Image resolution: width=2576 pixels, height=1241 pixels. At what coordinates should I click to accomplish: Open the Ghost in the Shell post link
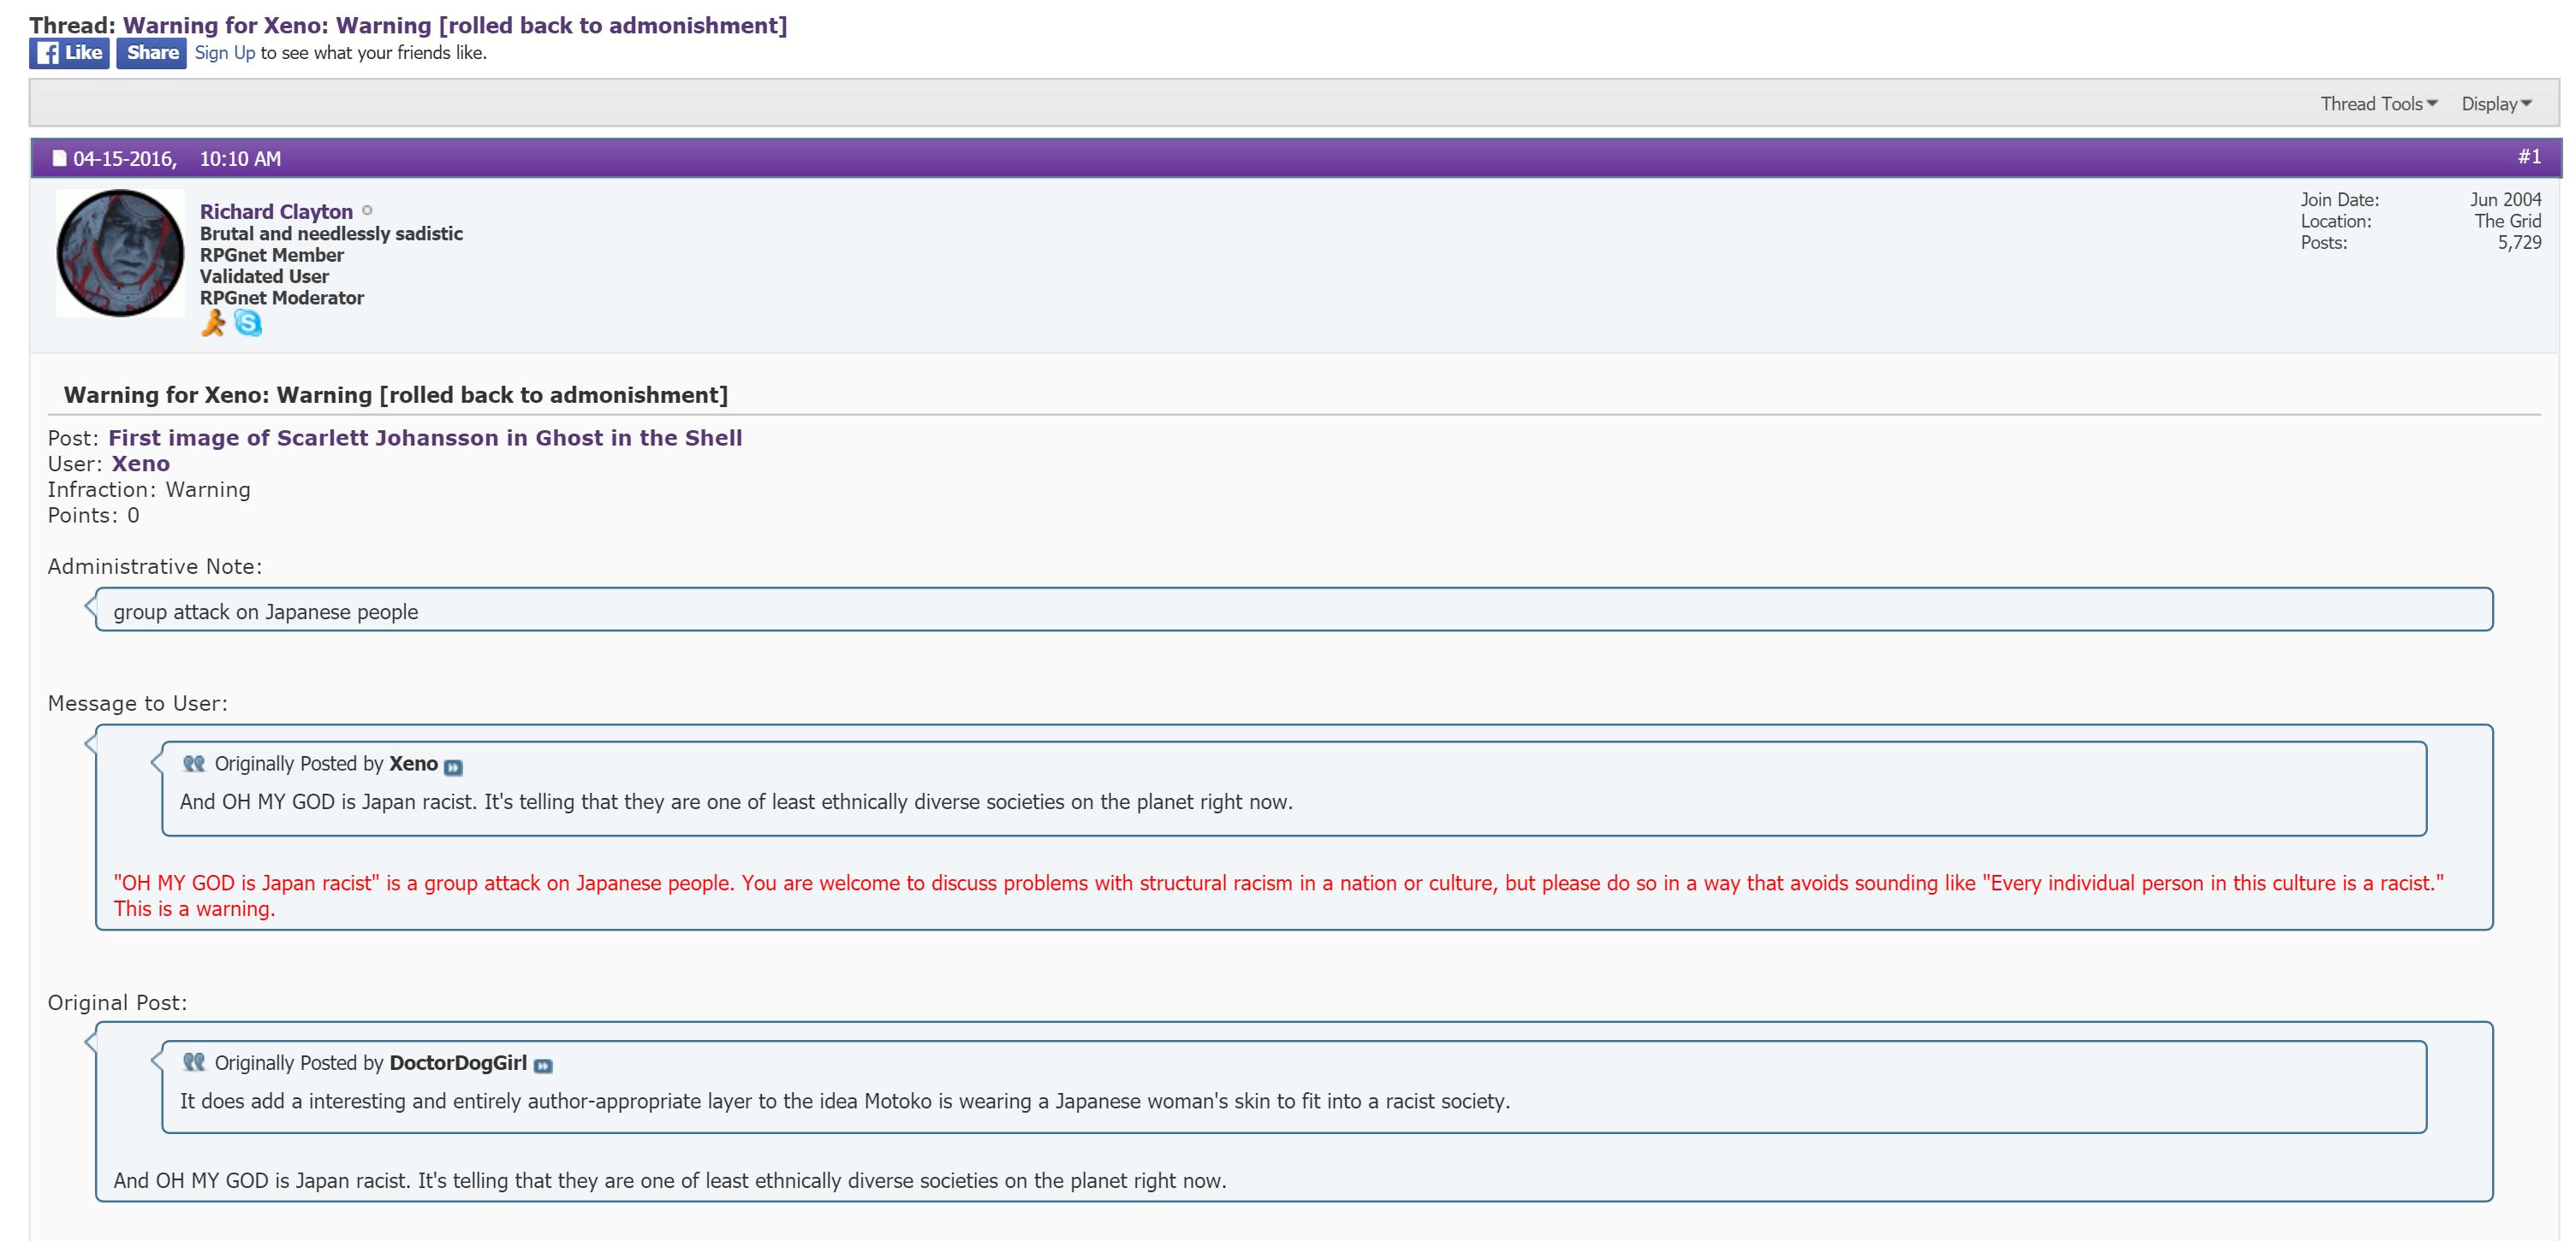[425, 438]
